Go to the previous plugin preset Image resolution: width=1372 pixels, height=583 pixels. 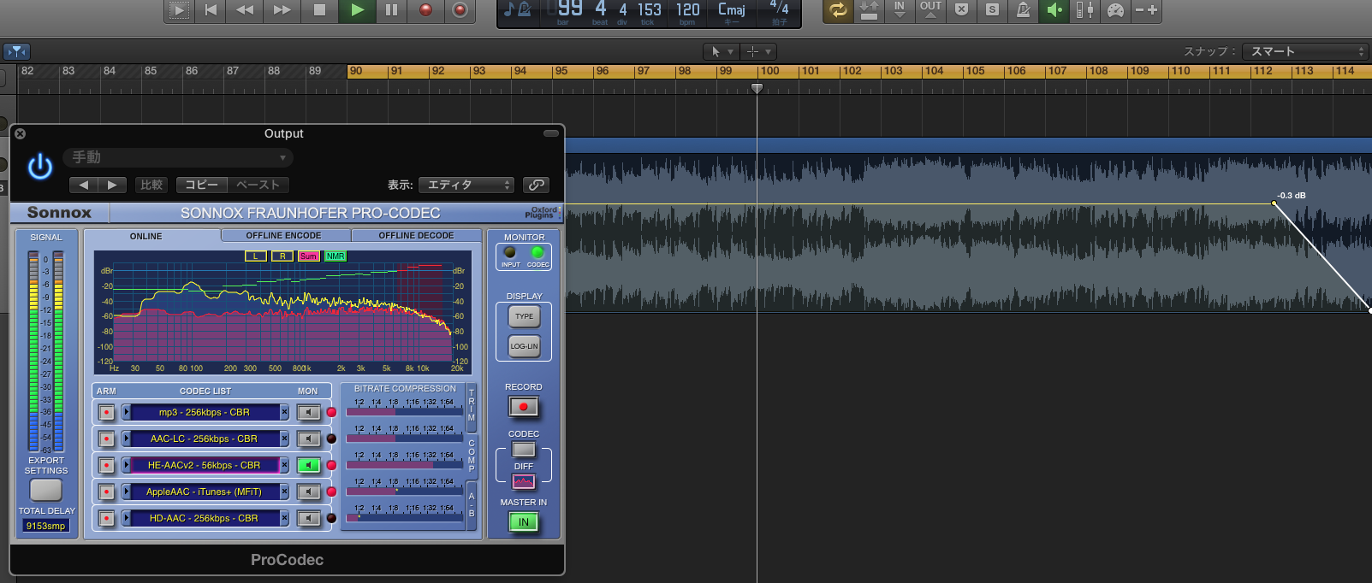(x=83, y=185)
